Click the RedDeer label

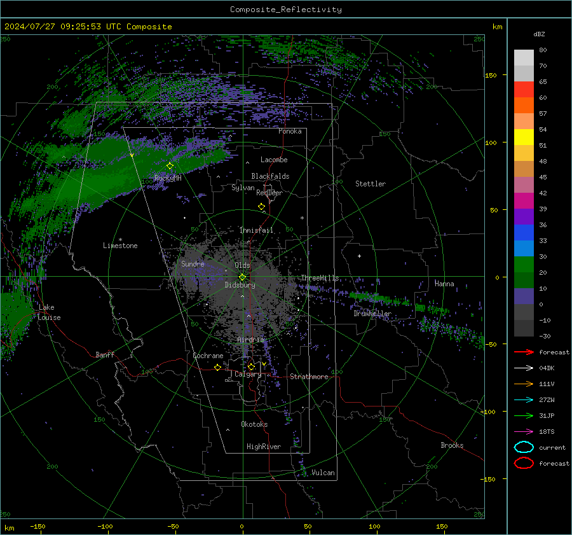[269, 193]
